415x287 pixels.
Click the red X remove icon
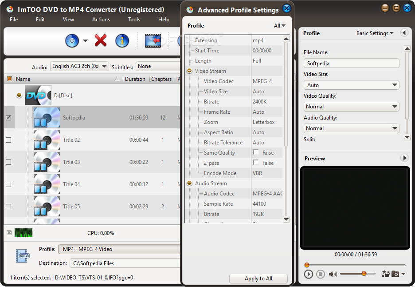click(101, 40)
